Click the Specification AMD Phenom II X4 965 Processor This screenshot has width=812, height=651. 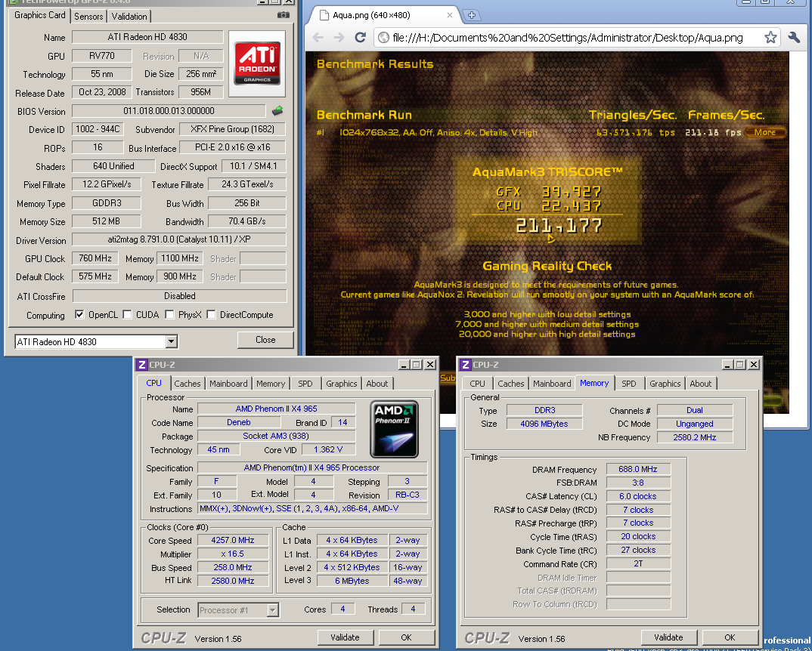click(311, 467)
